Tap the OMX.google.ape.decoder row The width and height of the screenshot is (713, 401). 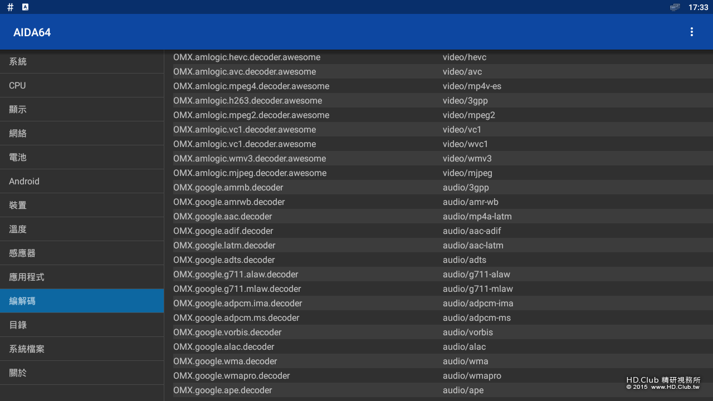443,390
